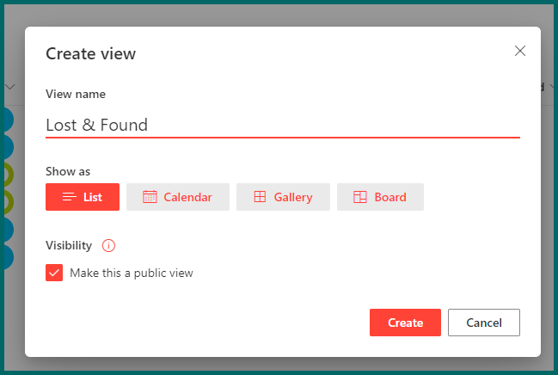Open the Visibility info icon

108,245
